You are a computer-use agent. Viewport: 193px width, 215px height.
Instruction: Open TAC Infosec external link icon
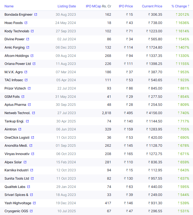pyautogui.click(x=26, y=80)
